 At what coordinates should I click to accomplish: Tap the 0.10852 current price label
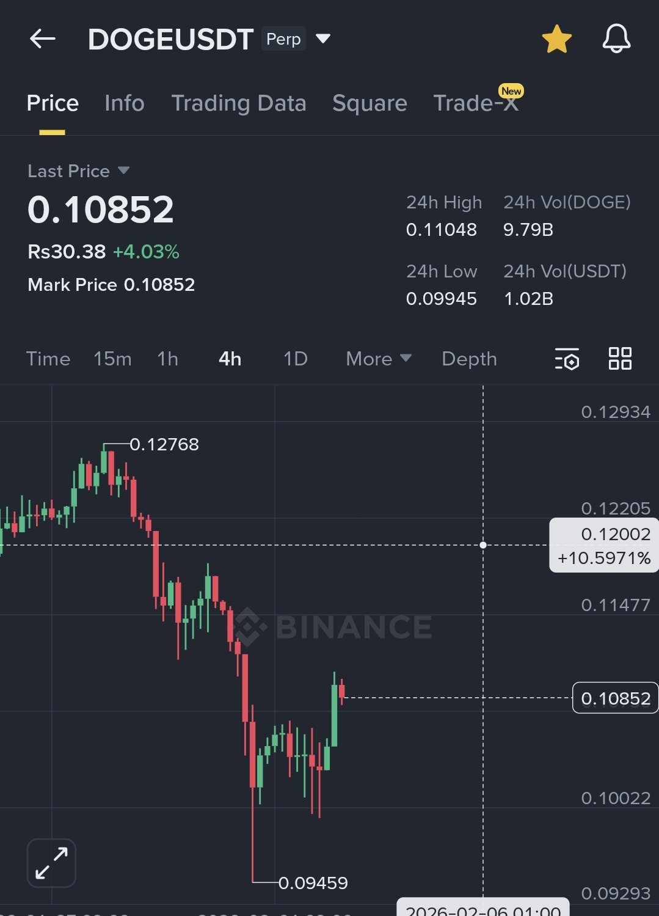[615, 698]
